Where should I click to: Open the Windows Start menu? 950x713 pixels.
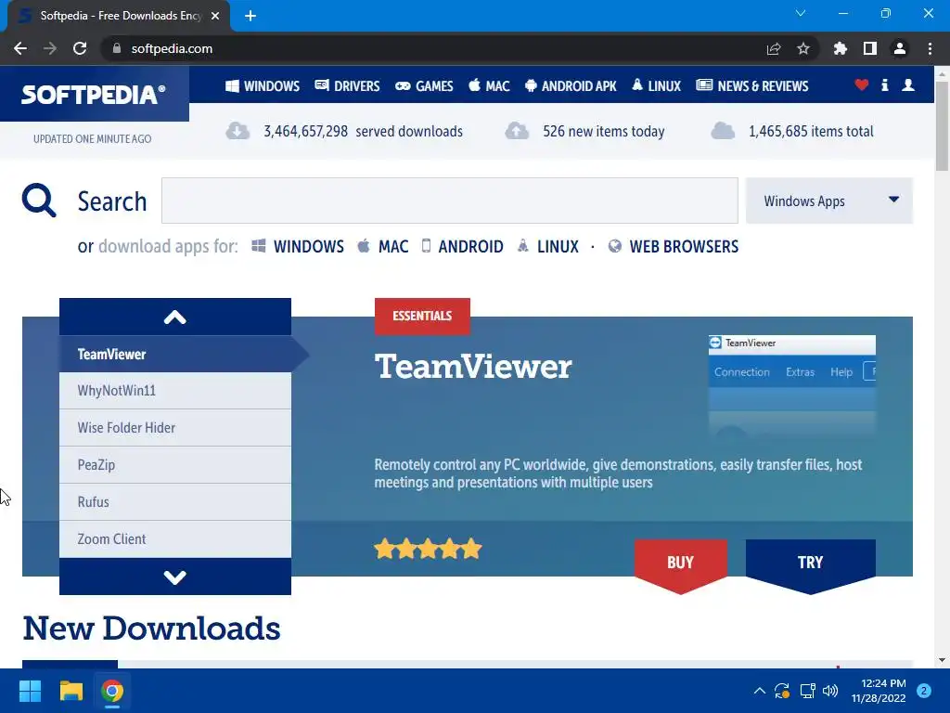30,691
